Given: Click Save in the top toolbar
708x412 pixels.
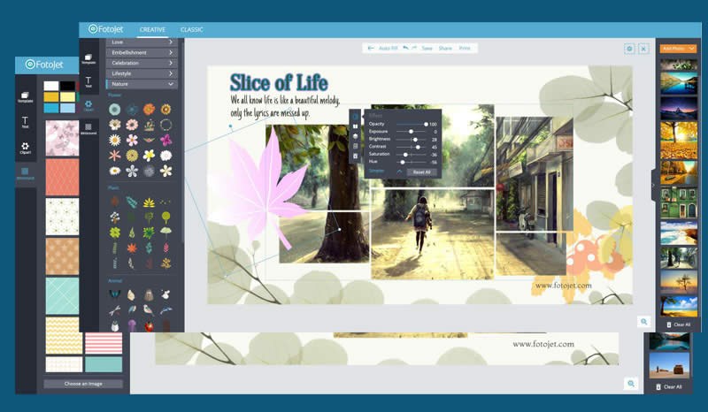Looking at the screenshot, I should point(427,48).
